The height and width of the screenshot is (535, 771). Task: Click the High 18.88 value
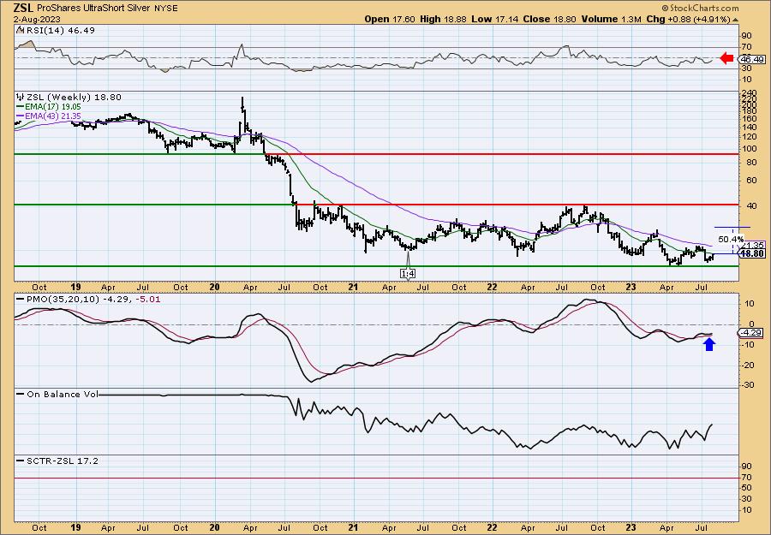[x=443, y=19]
